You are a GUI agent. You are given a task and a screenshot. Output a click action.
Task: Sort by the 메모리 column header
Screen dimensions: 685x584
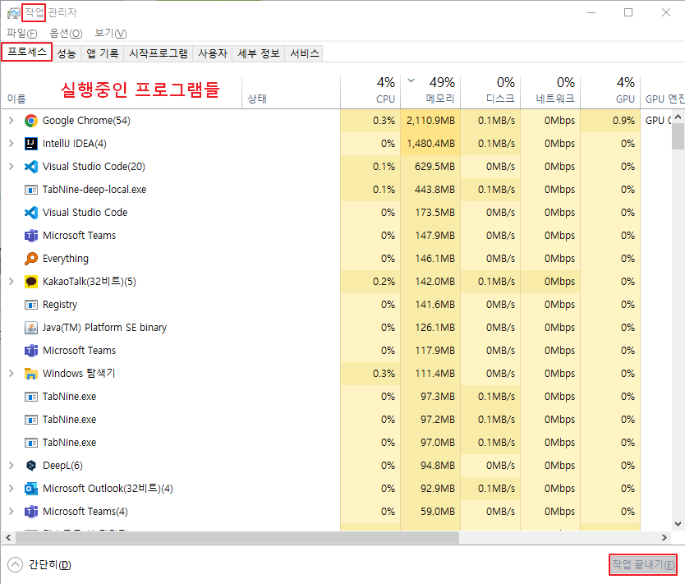point(430,91)
